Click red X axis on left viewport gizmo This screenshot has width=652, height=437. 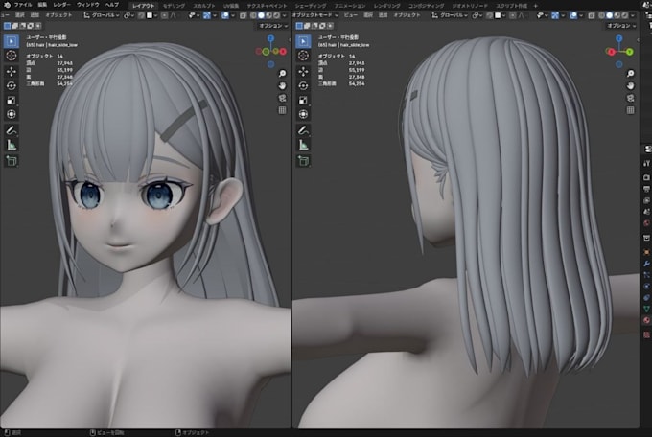[x=283, y=52]
